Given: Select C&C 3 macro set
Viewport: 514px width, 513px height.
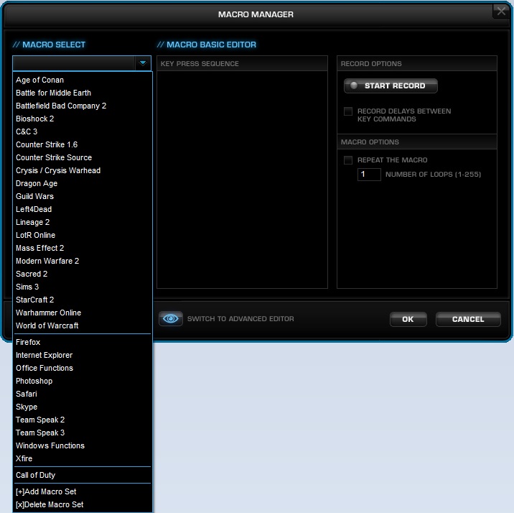Looking at the screenshot, I should point(83,131).
